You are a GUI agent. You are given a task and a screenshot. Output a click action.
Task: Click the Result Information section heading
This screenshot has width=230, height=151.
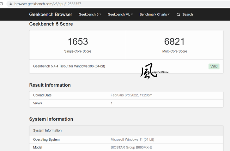(50, 85)
